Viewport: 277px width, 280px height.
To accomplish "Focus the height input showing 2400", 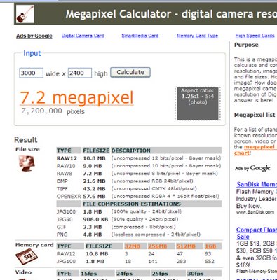I will [x=80, y=73].
